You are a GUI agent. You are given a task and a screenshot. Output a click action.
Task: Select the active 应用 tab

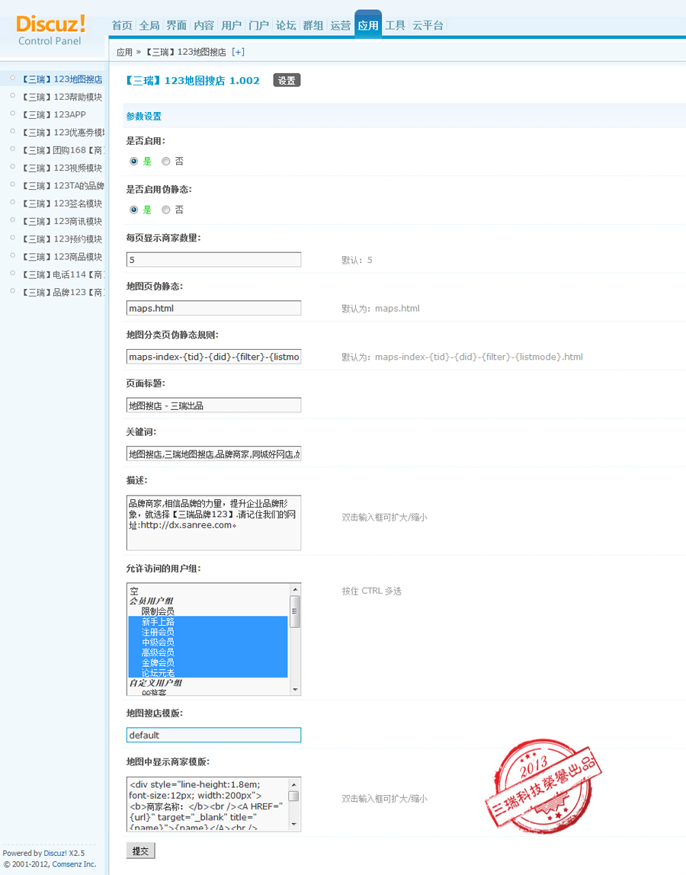pyautogui.click(x=368, y=24)
